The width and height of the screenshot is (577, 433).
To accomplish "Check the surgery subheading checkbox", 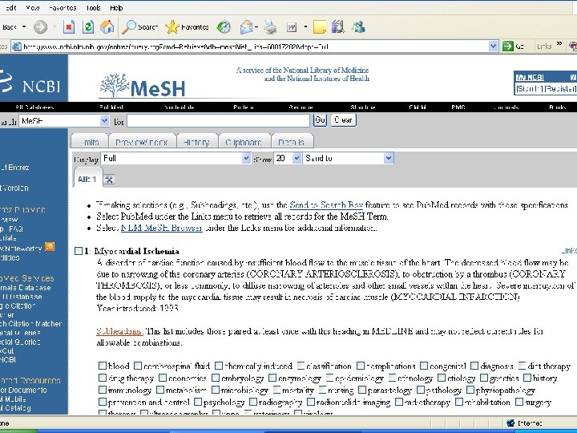I will [x=519, y=402].
